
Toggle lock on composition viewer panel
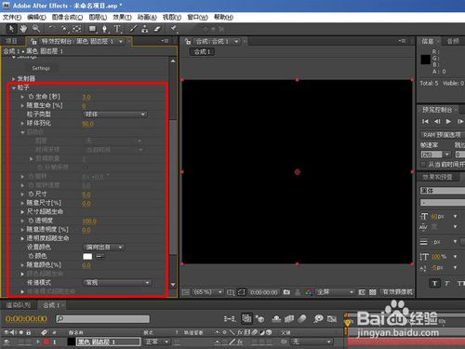coord(187,41)
